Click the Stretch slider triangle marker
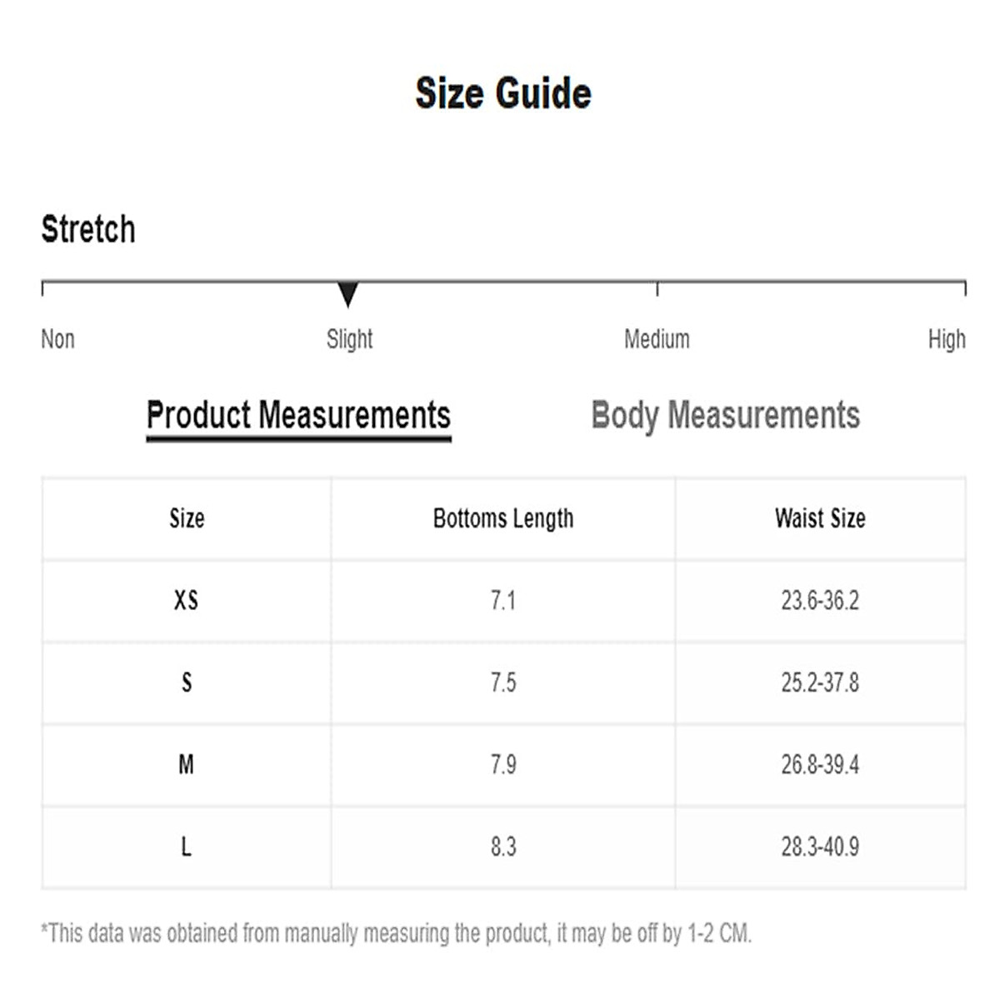 [x=348, y=294]
